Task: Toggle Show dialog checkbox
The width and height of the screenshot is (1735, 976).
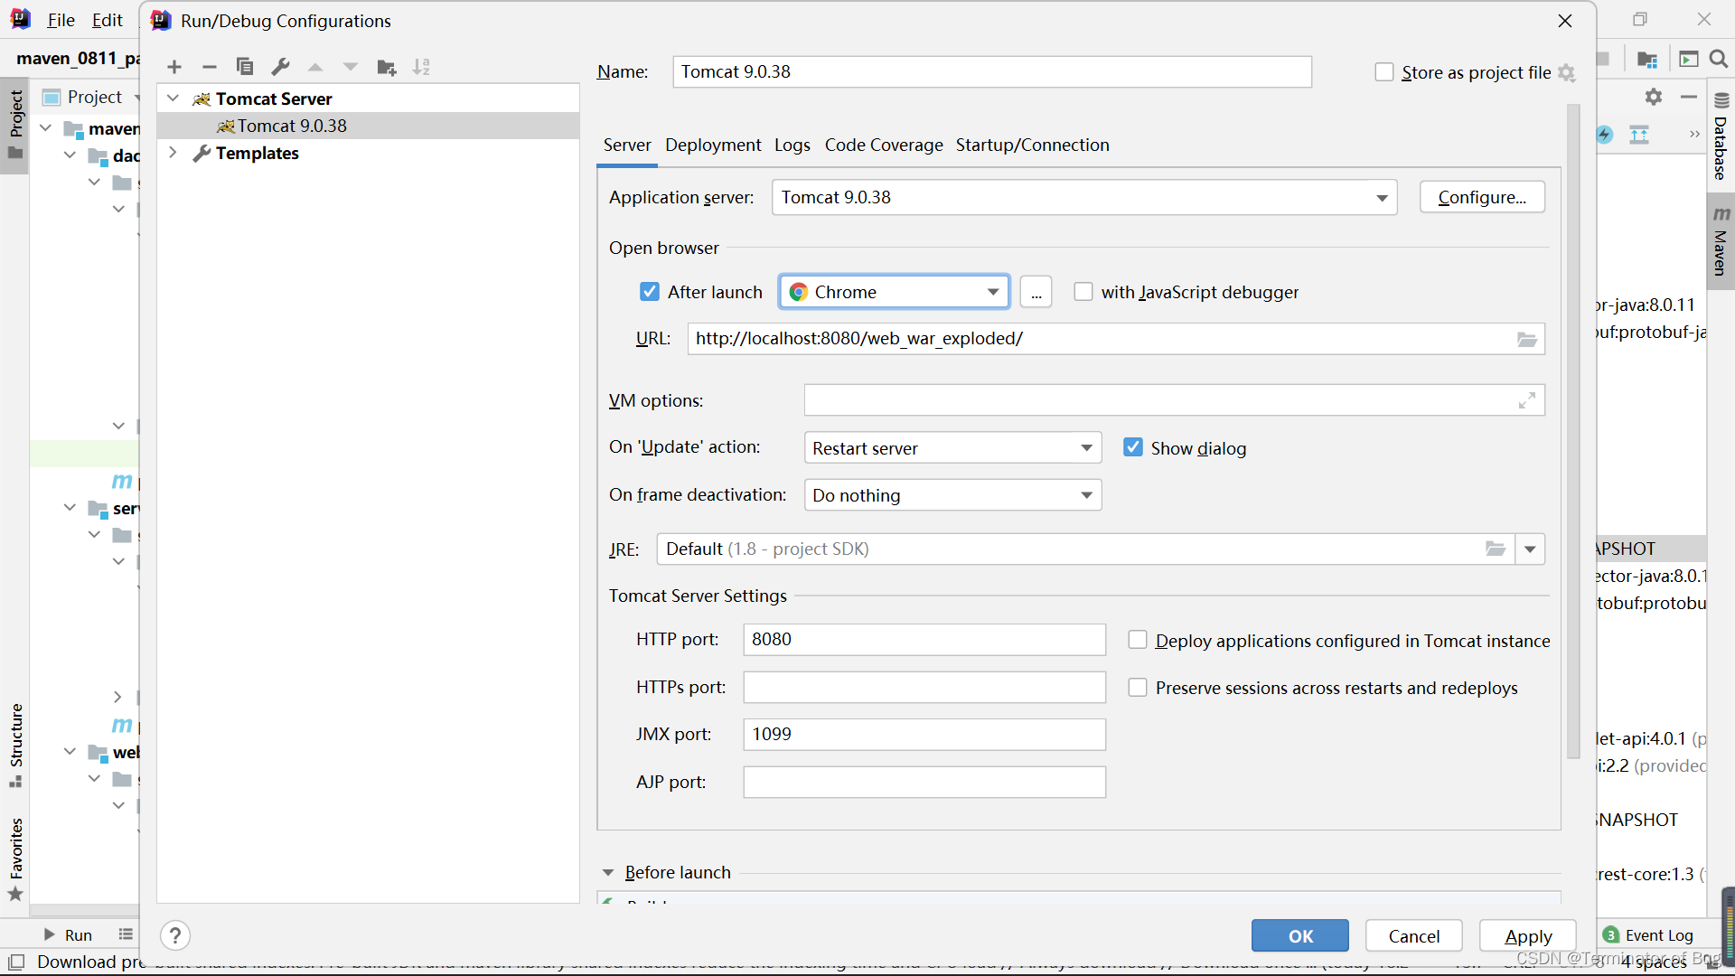Action: (1132, 447)
